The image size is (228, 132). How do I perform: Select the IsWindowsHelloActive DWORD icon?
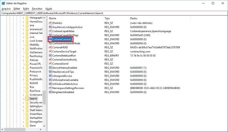click(x=50, y=84)
